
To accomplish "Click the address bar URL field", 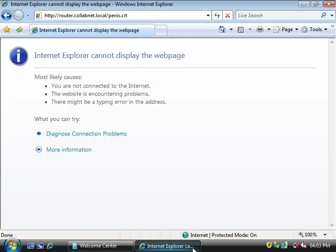I will coord(122,16).
